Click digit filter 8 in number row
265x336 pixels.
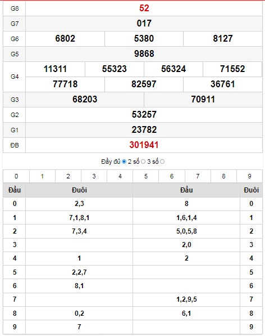pos(223,176)
